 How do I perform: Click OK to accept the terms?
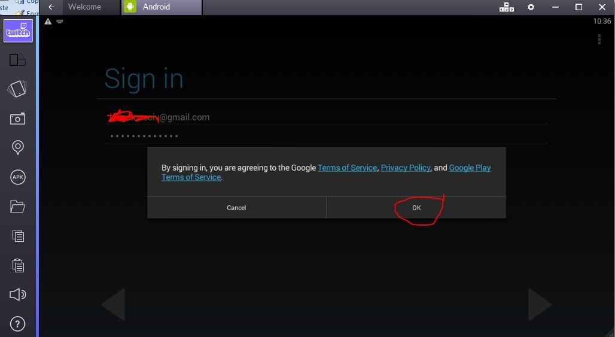[x=416, y=208]
